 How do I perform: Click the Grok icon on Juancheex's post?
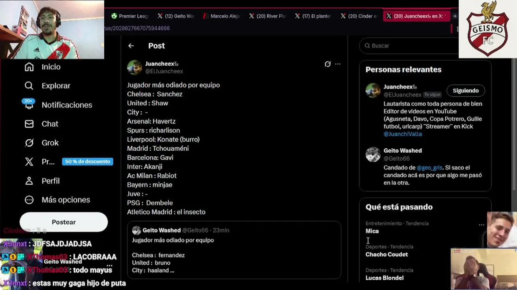point(327,64)
